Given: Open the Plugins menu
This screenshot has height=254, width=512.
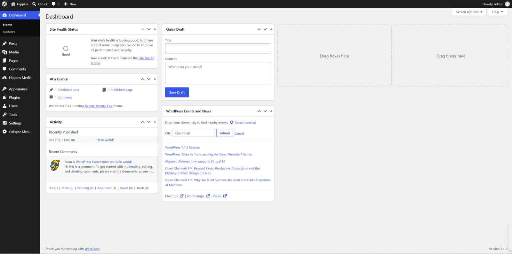Looking at the screenshot, I should coord(20,97).
